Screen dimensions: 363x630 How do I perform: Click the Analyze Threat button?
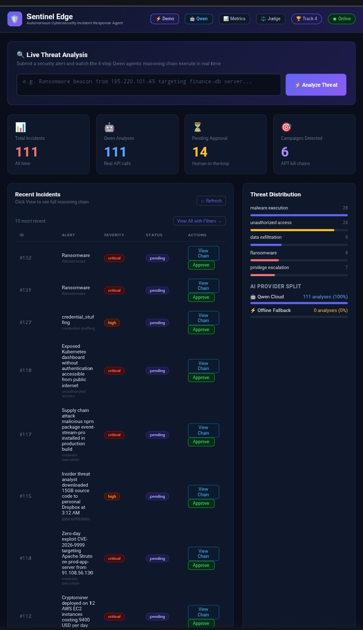316,85
